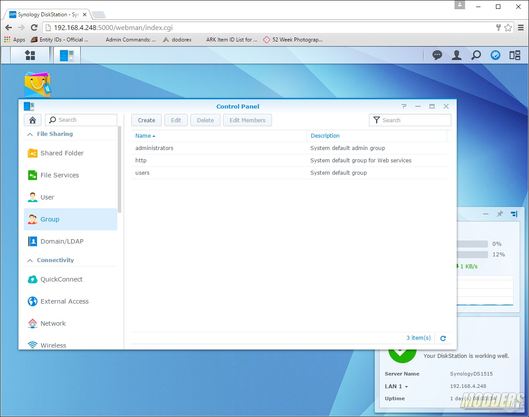
Task: Open File Services settings
Action: click(71, 175)
